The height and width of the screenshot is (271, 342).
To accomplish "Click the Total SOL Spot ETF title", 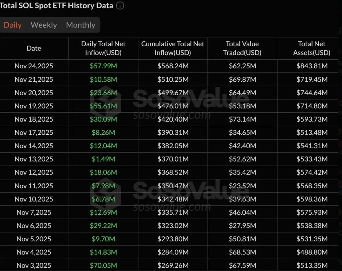I will pos(56,6).
